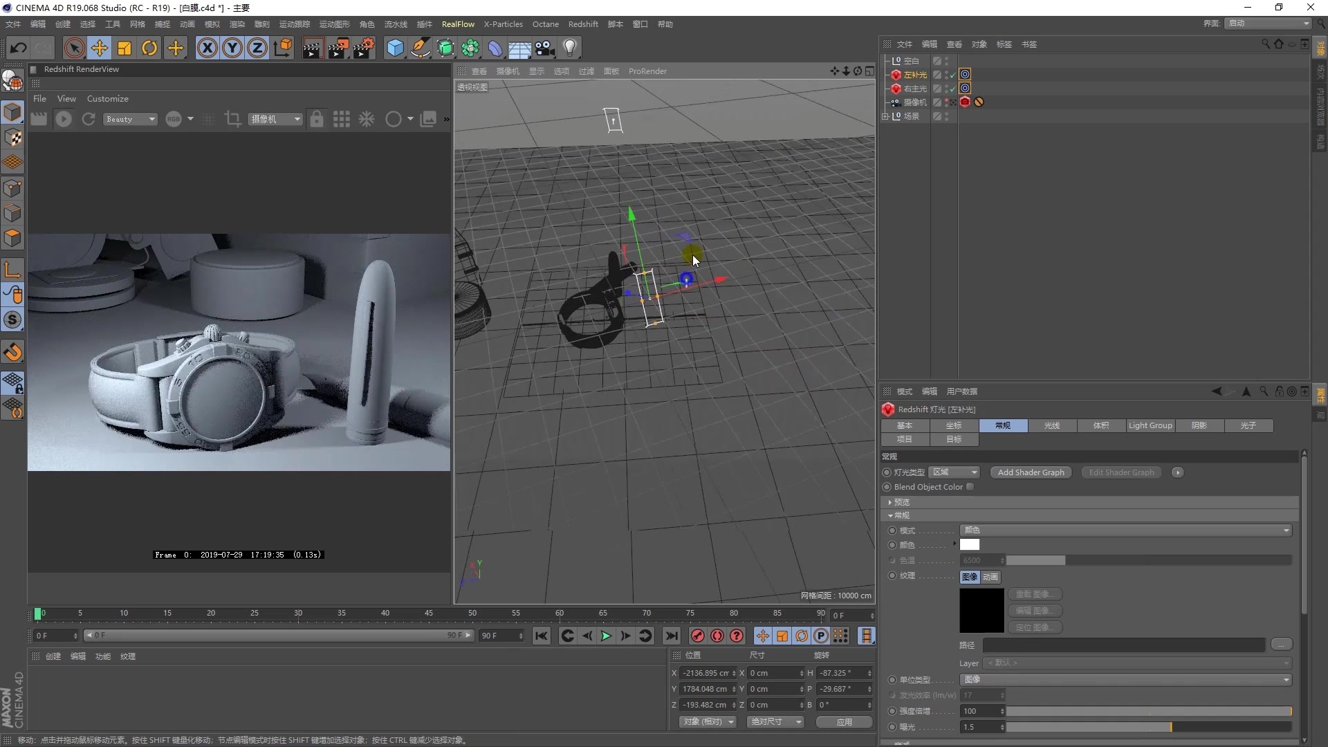Select the 动画 texture mode option
Image resolution: width=1328 pixels, height=747 pixels.
(990, 576)
